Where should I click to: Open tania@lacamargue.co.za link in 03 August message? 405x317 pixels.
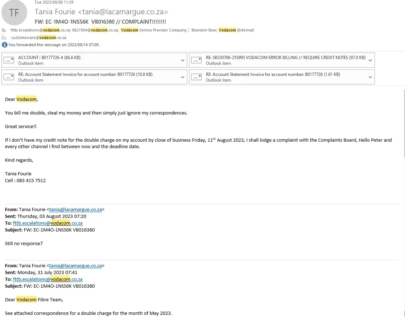click(76, 210)
